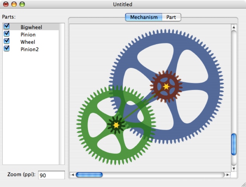Toggle the Pinion2 checkbox
This screenshot has height=187, width=246.
[x=7, y=48]
